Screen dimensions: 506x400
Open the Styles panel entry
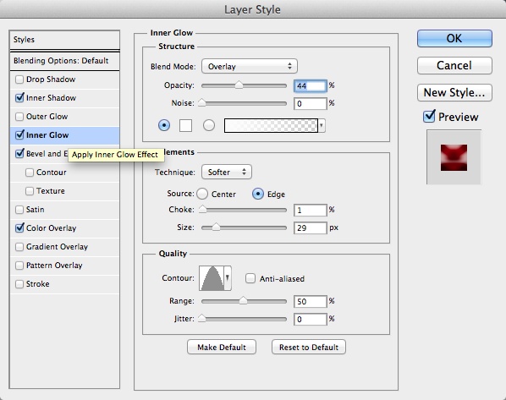(x=65, y=40)
